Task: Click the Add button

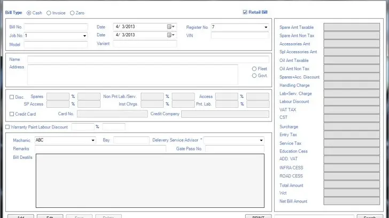Action: [21, 216]
